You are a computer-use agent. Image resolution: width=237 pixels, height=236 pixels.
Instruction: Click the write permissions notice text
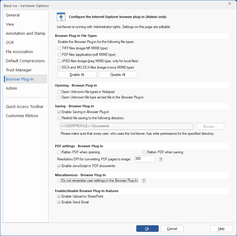[x=138, y=134]
